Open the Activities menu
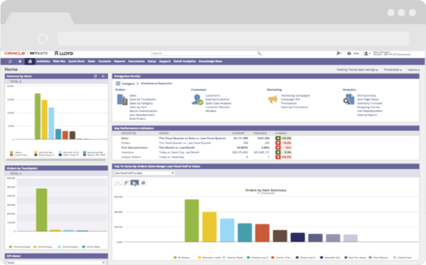 43,61
